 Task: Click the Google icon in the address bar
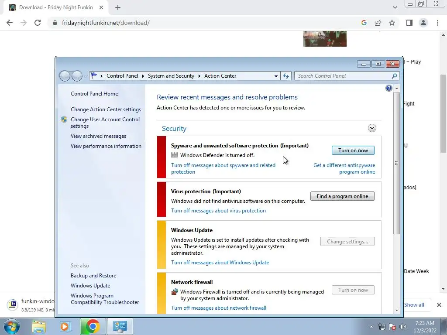click(364, 23)
